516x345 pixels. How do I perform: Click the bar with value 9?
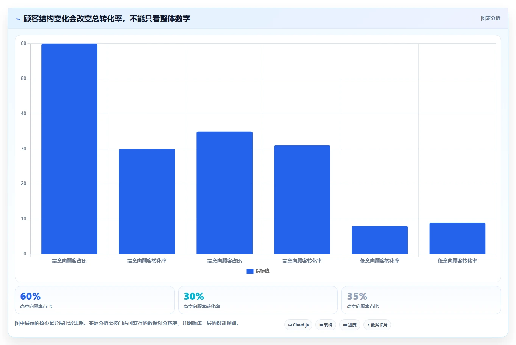(457, 238)
